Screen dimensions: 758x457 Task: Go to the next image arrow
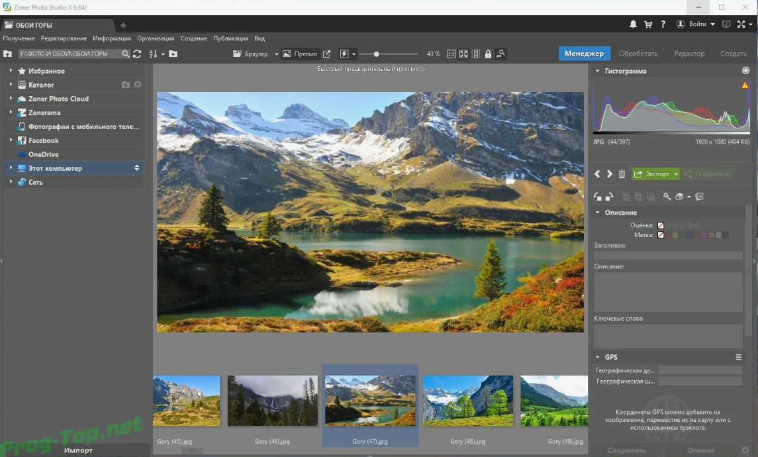click(x=610, y=174)
